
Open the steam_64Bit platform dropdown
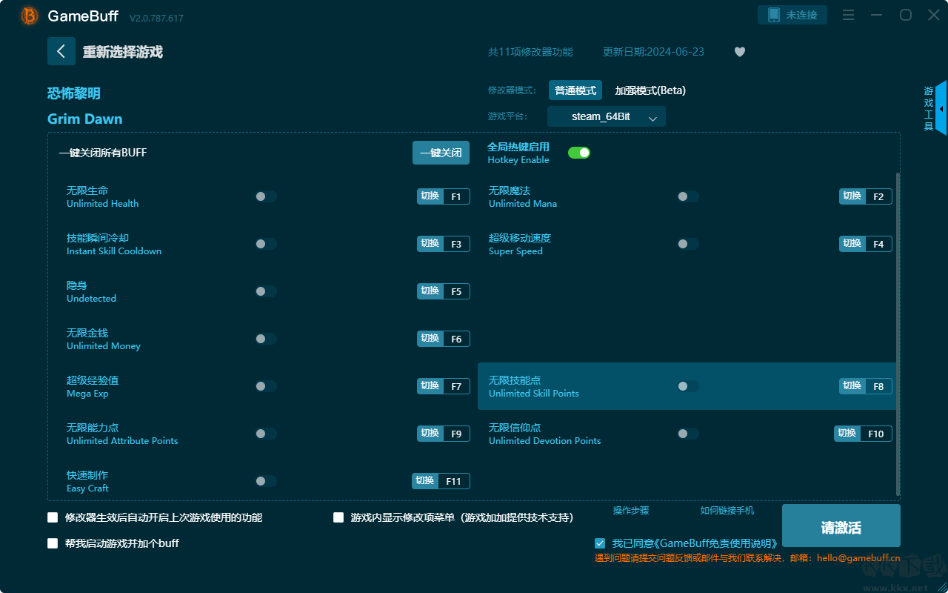tap(606, 117)
